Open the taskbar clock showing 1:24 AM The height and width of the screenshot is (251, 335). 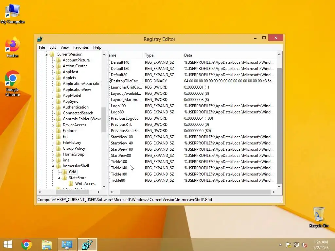(321, 245)
